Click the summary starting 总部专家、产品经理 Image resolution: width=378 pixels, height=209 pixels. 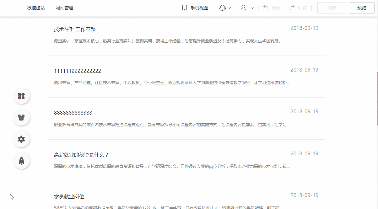(x=172, y=83)
